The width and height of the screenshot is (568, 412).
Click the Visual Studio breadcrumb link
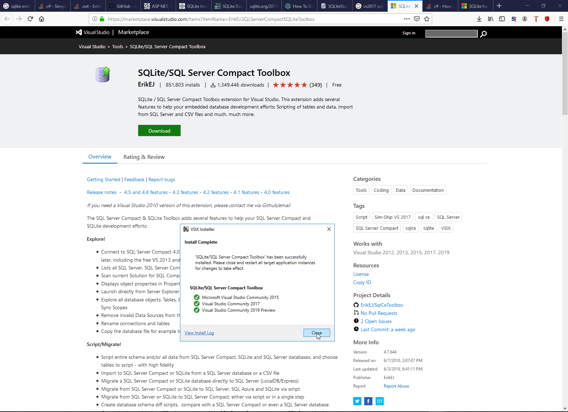pyautogui.click(x=92, y=46)
